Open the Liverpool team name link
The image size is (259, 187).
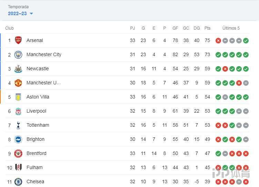(36, 111)
